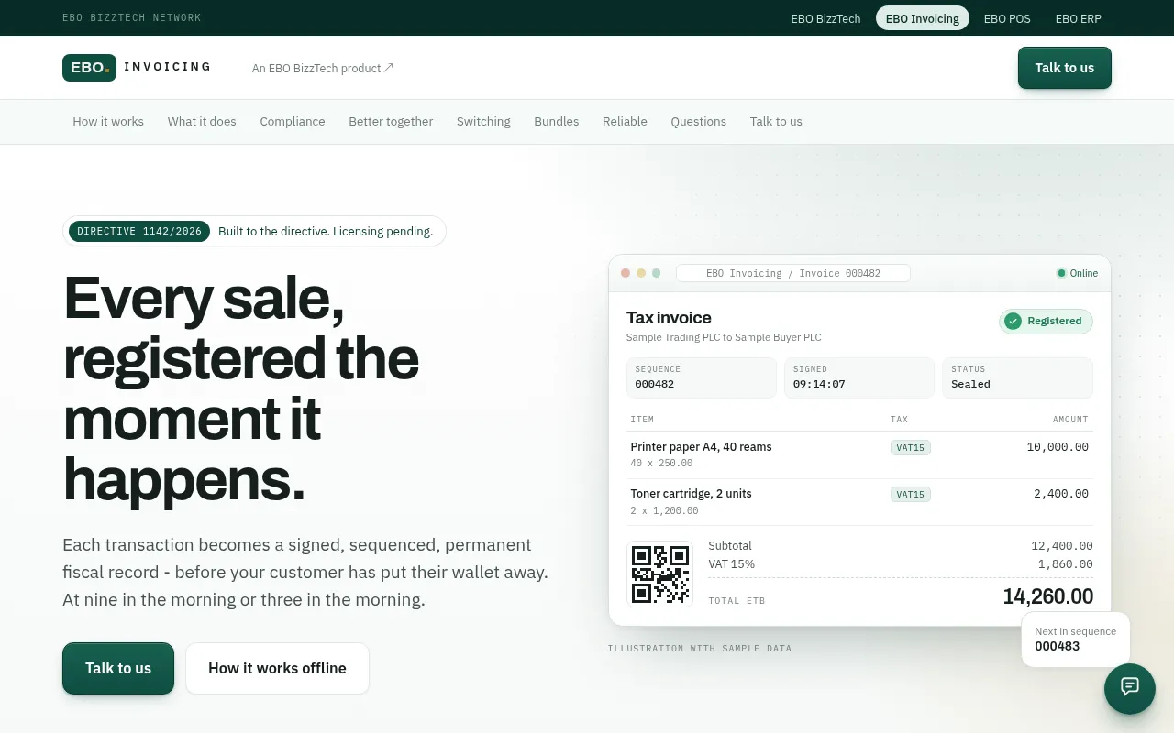This screenshot has width=1174, height=733.
Task: Click How it works offline button
Action: [277, 668]
